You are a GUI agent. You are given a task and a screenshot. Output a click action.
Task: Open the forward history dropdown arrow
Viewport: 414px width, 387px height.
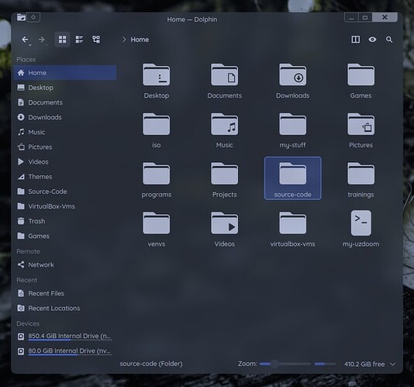(47, 45)
